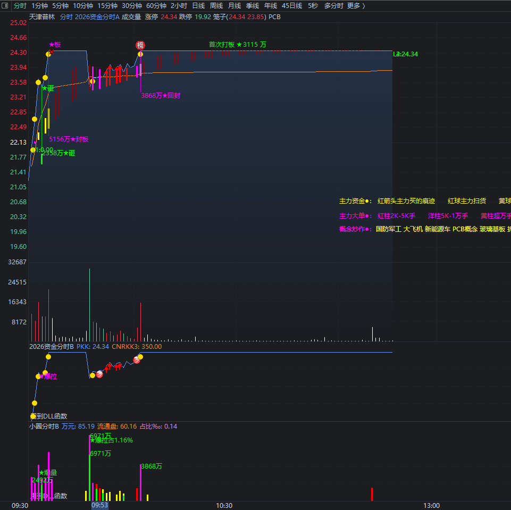This screenshot has width=511, height=510.
Task: Toggle the side panel icon before 分时
Action: 5,5
